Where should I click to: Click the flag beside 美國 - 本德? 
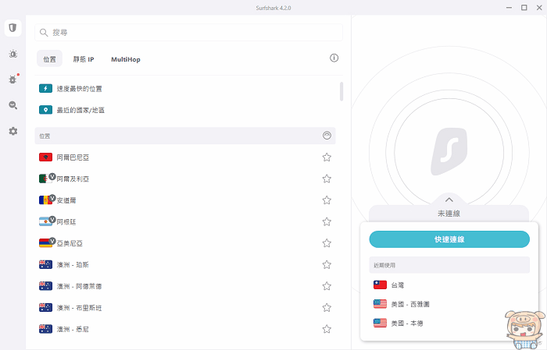pyautogui.click(x=380, y=323)
